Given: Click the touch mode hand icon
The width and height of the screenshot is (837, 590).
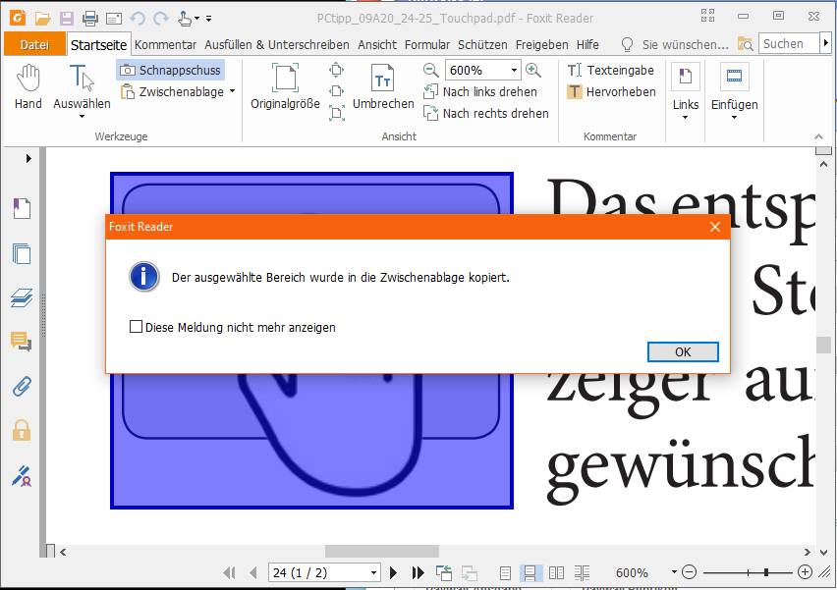Looking at the screenshot, I should point(185,19).
